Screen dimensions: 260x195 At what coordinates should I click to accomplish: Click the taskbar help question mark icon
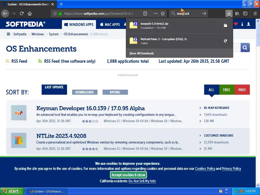pos(221,191)
